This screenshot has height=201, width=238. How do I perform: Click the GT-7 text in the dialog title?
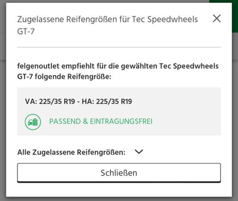pos(26,31)
